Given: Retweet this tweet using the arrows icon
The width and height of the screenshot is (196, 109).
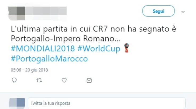Looking at the screenshot, I should coord(39,80).
